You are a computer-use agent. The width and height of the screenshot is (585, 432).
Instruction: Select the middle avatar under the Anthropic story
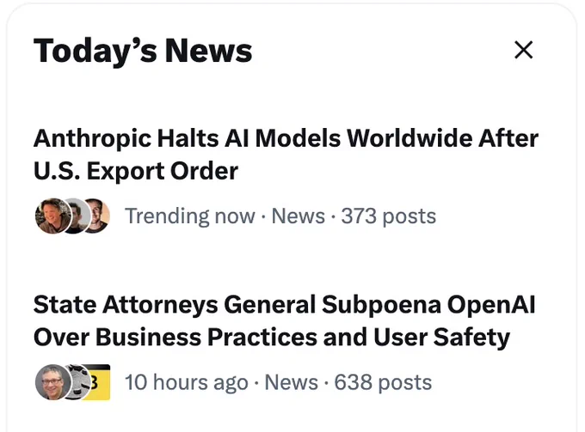(x=77, y=216)
